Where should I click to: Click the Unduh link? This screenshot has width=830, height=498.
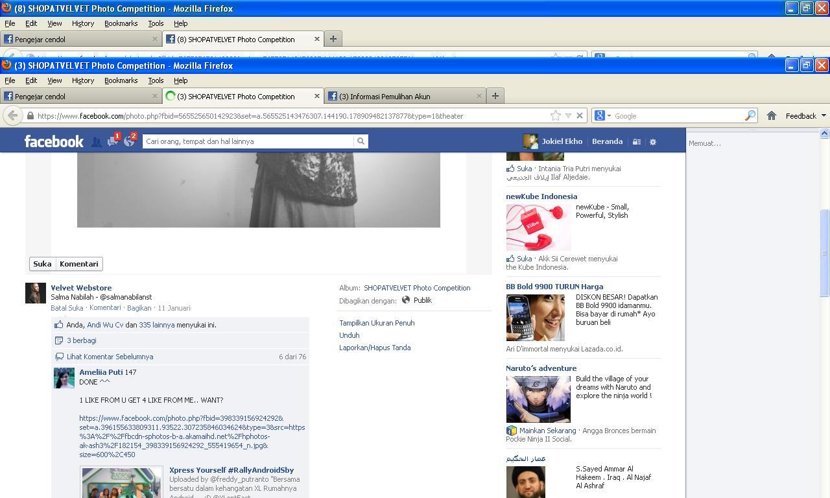point(349,335)
